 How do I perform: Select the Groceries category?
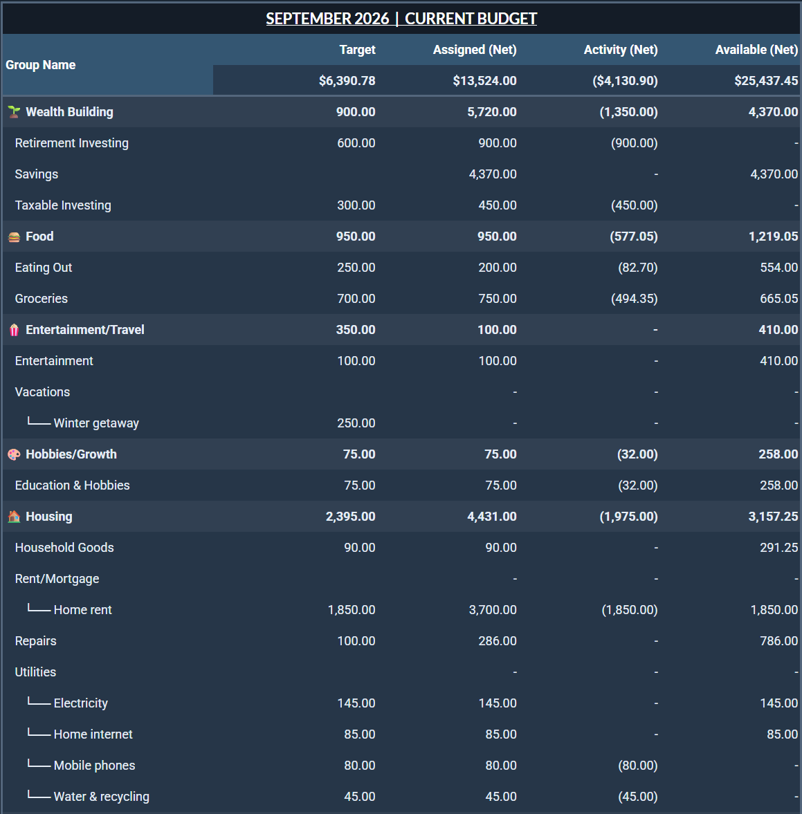point(42,299)
